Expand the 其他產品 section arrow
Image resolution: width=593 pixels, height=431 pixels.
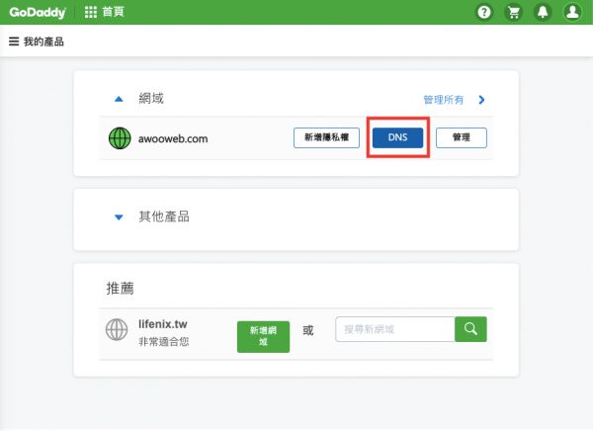pyautogui.click(x=119, y=217)
